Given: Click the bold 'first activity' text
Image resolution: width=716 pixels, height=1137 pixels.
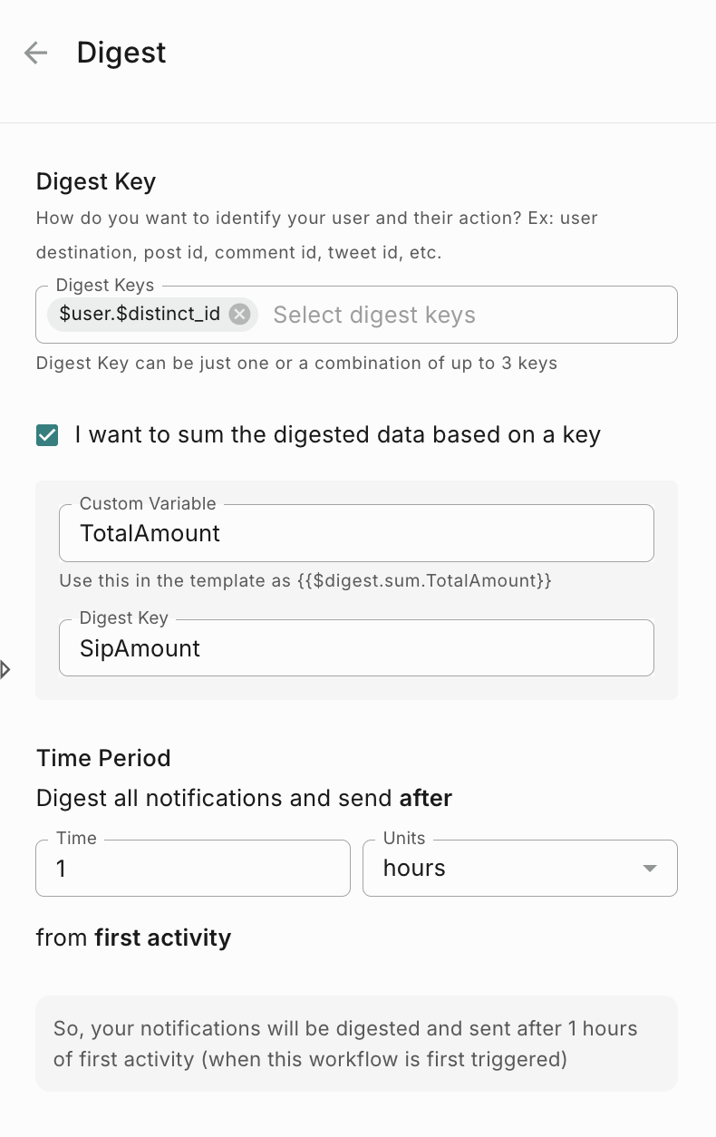Looking at the screenshot, I should tap(163, 938).
